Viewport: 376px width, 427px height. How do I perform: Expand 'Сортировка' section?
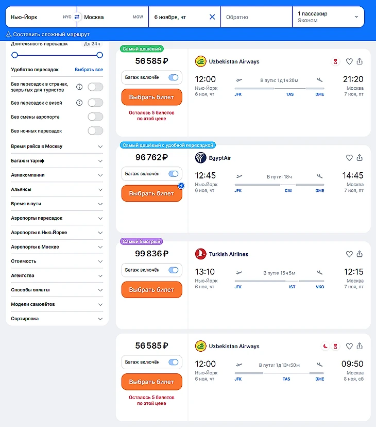tap(57, 319)
